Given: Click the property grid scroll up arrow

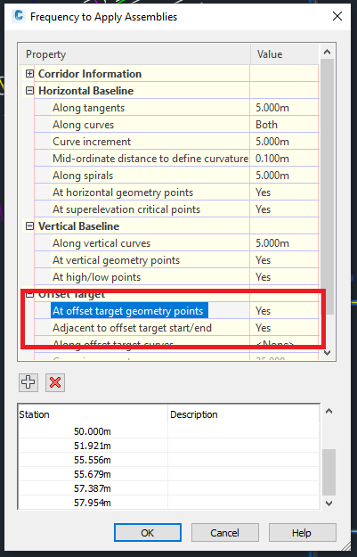Looking at the screenshot, I should coord(328,53).
